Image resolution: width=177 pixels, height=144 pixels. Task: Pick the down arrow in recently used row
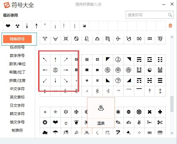(27, 26)
